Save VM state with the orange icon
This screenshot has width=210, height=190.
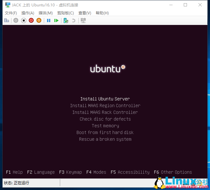pyautogui.click(x=39, y=20)
